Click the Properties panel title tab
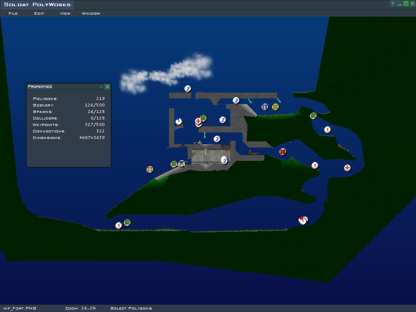 click(40, 87)
